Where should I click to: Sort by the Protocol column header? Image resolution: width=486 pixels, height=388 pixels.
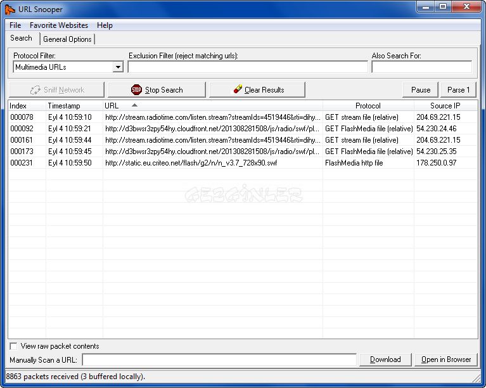click(x=368, y=106)
